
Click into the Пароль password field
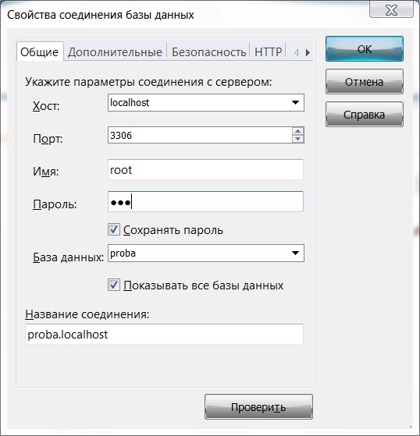tap(205, 201)
